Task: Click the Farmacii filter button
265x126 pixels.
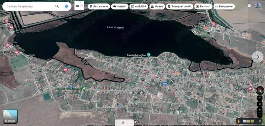Action: click(x=203, y=6)
